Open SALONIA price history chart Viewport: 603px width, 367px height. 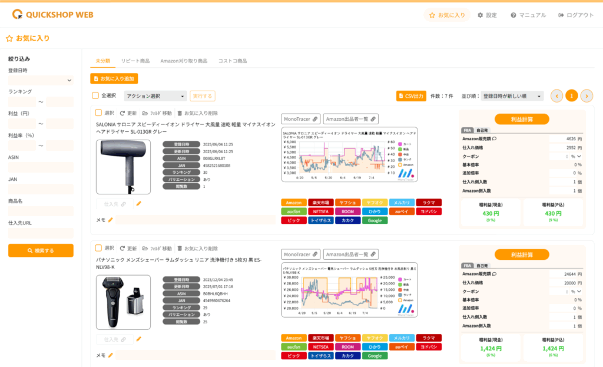(349, 155)
